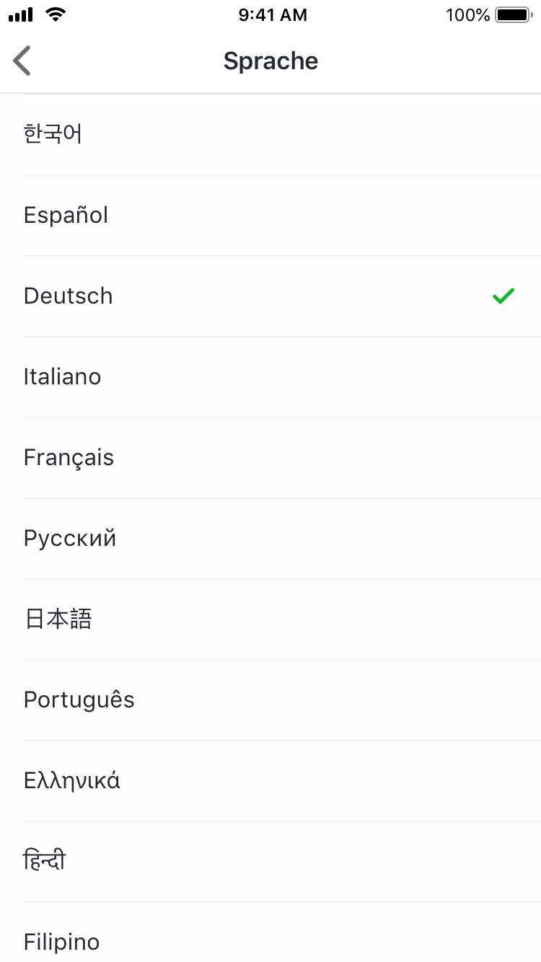Choose 日本語 language option
Viewport: 541px width, 962px height.
[x=58, y=619]
